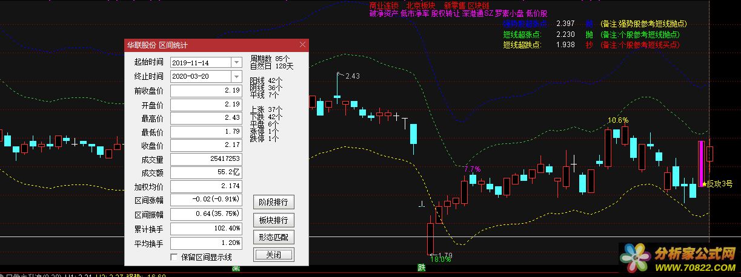Click the 成交量 field showing 25417253
Image resolution: width=741 pixels, height=277 pixels.
[206, 159]
